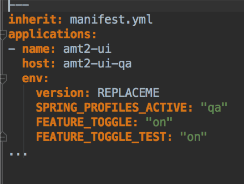The width and height of the screenshot is (244, 184).
Task: Collapse the env block fold marker
Action: [x=3, y=79]
